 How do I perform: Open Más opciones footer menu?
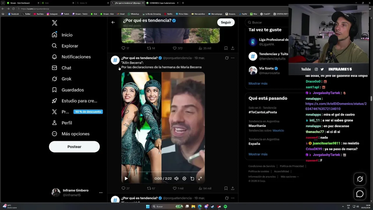tap(290, 177)
